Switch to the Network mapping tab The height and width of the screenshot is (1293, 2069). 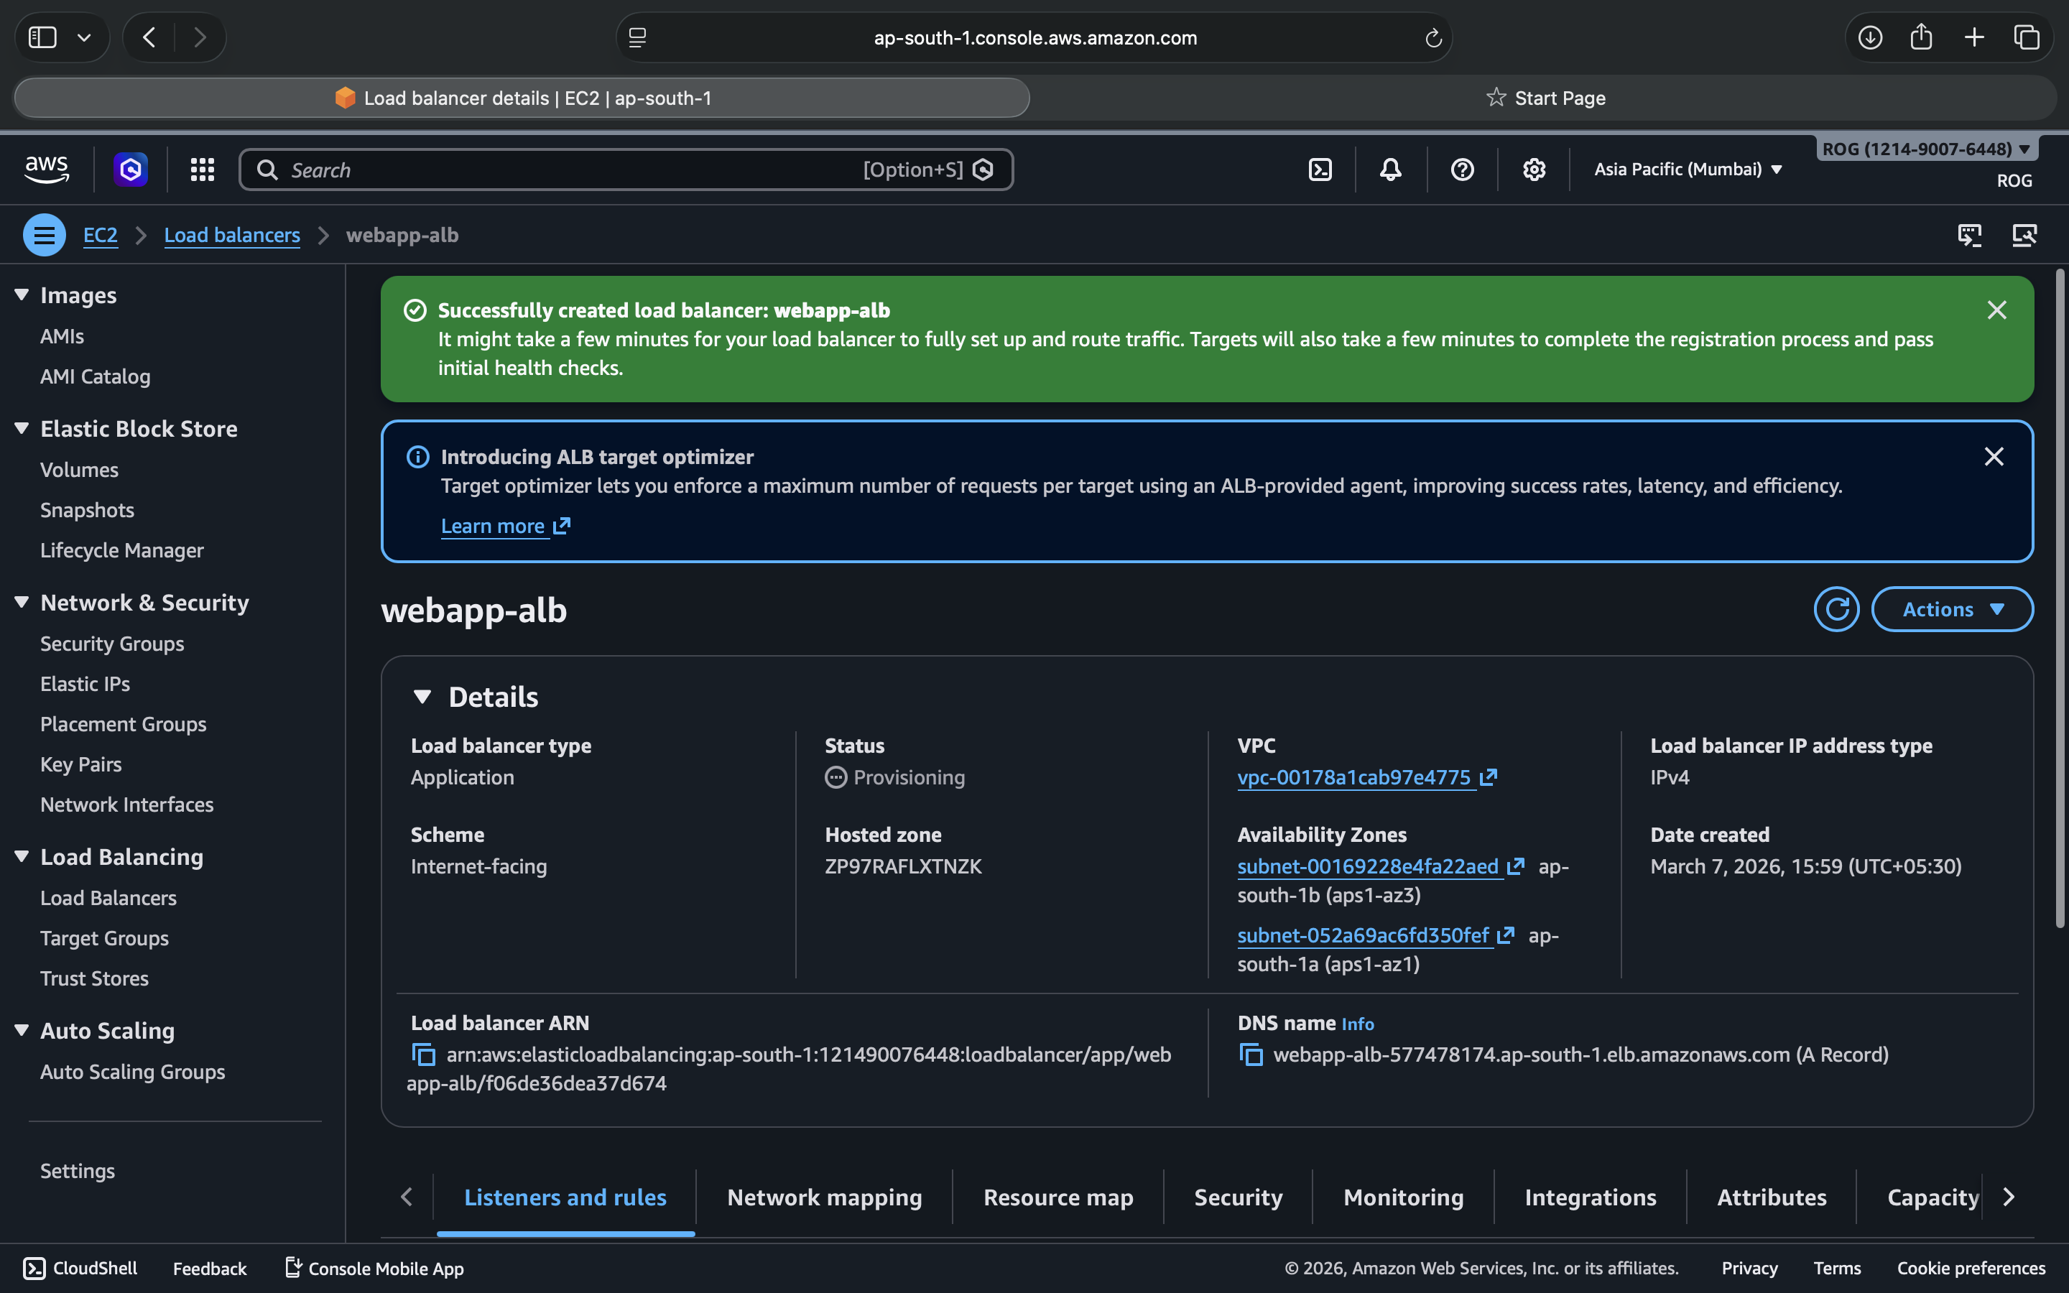click(824, 1196)
